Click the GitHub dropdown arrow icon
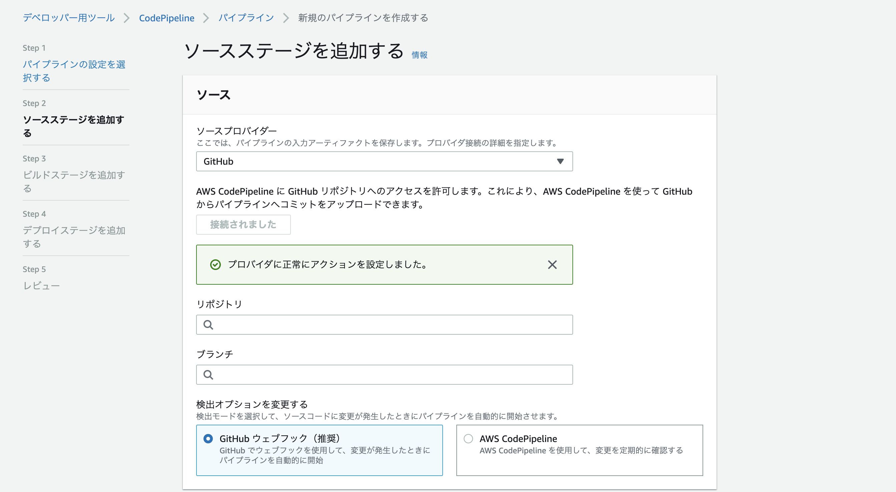 tap(560, 161)
